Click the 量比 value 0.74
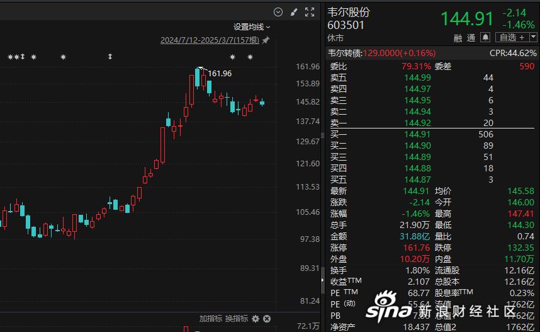540x332 pixels. [x=526, y=236]
